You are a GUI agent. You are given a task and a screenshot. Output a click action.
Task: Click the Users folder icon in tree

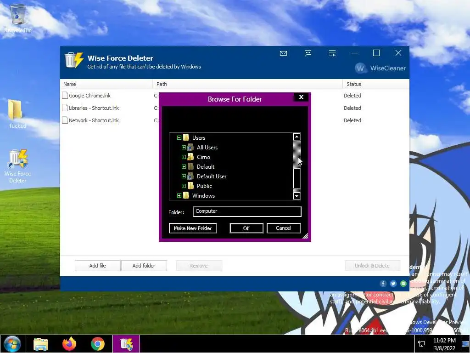click(x=186, y=138)
